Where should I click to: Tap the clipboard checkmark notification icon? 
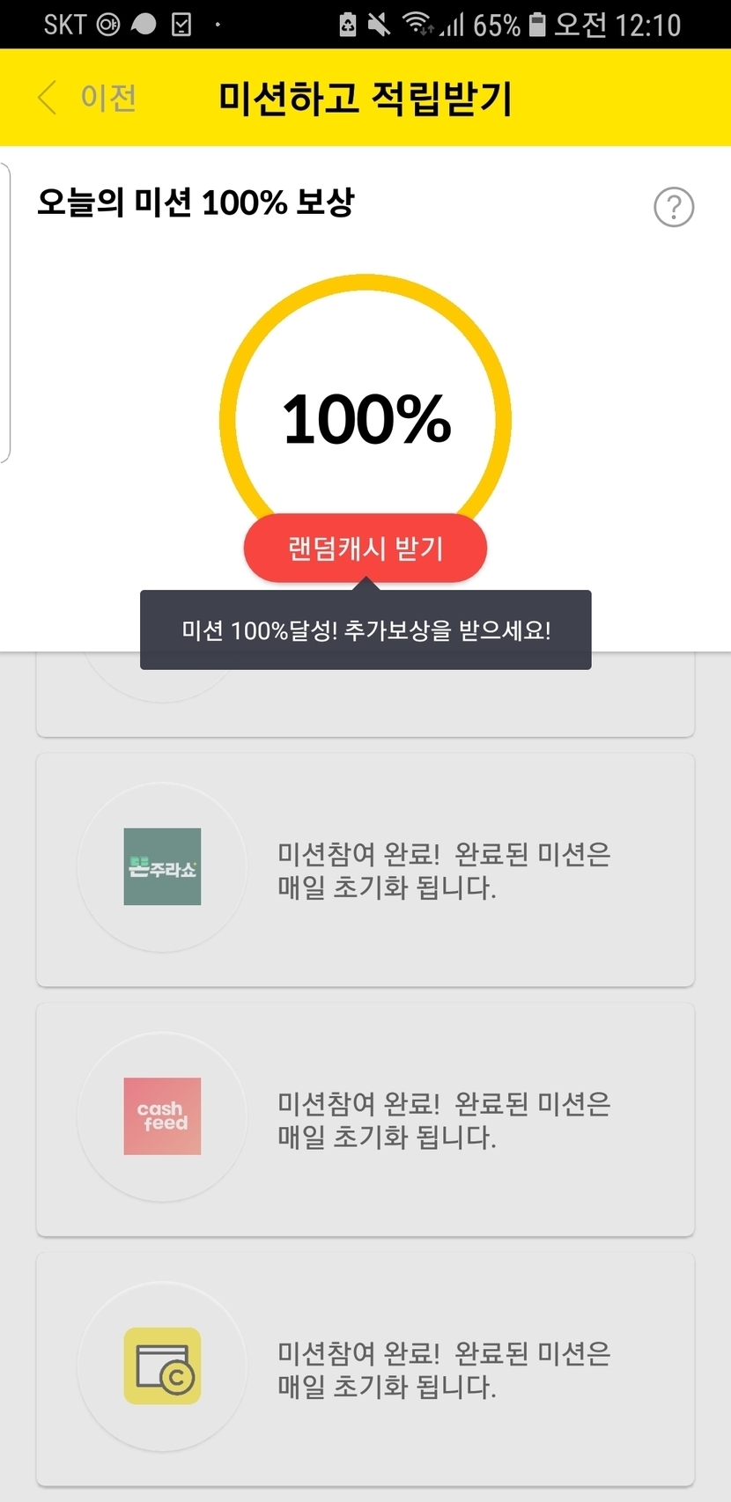pos(181,25)
